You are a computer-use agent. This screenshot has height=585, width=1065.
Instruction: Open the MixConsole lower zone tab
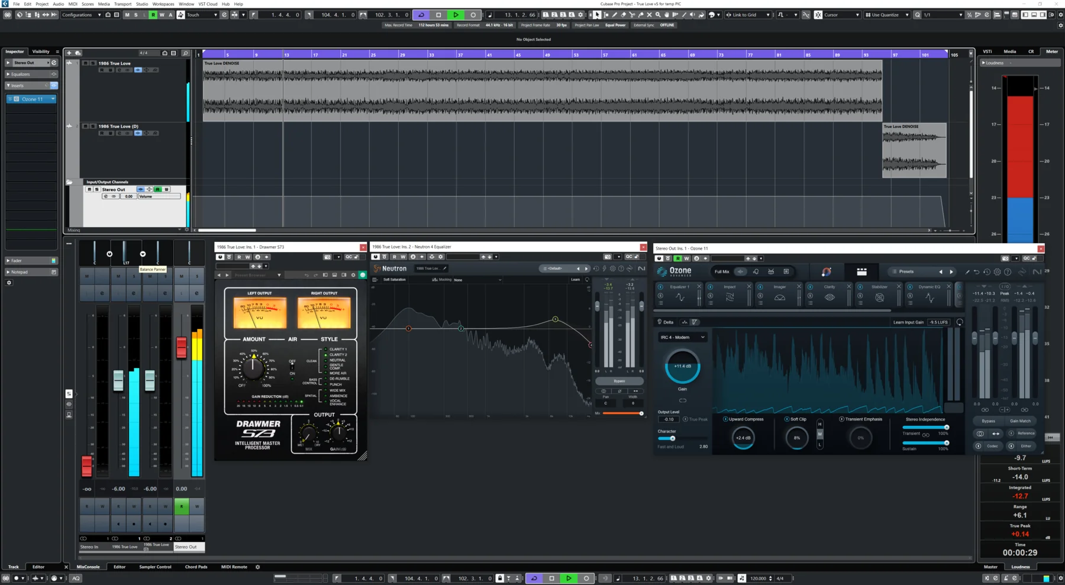pos(88,567)
